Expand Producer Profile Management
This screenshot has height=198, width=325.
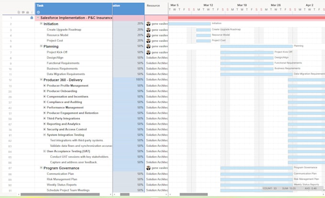(44, 85)
